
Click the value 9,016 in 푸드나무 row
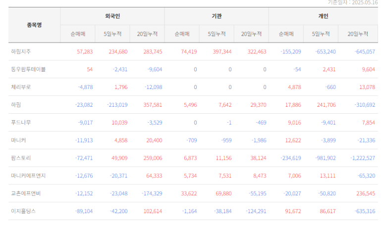click(x=294, y=123)
